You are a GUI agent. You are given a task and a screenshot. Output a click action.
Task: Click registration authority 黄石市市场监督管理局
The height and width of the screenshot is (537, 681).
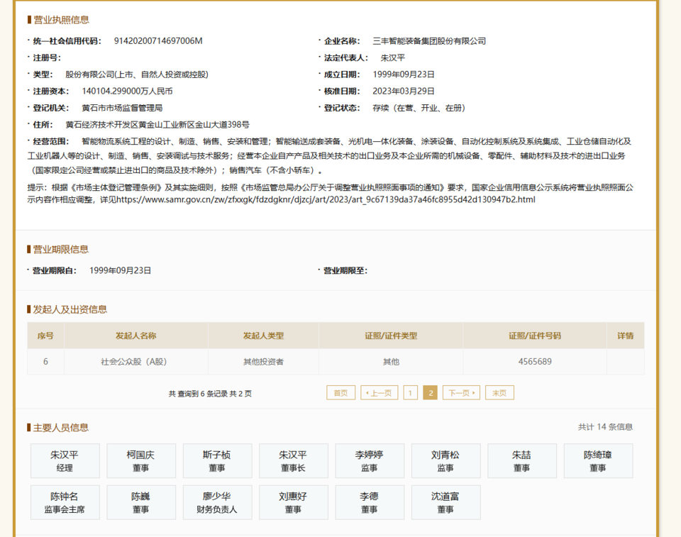122,108
